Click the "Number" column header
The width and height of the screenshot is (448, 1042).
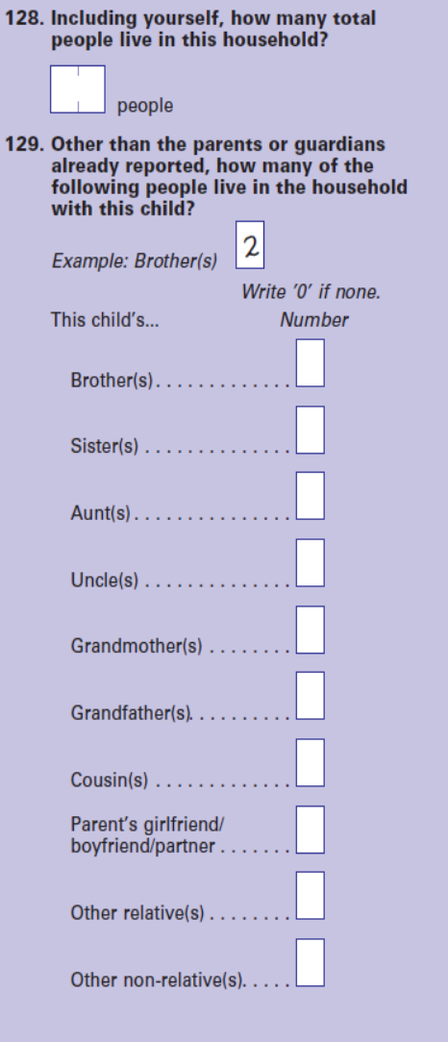pyautogui.click(x=313, y=320)
